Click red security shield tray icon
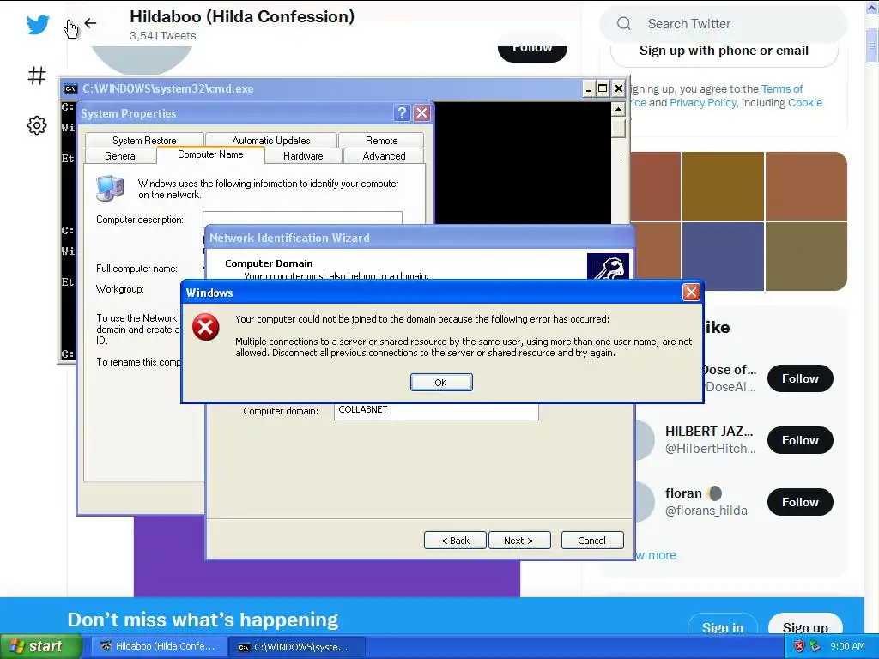Screen dimensions: 879x659 [x=799, y=646]
